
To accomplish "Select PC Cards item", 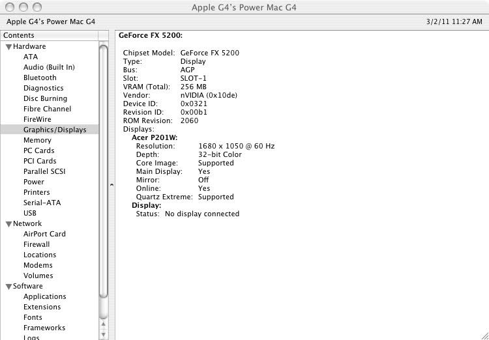I will (x=38, y=150).
